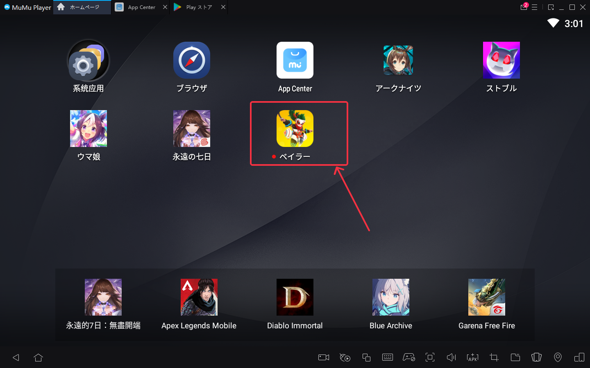Launch the アークナイツ game
Image resolution: width=590 pixels, height=368 pixels.
pyautogui.click(x=398, y=60)
